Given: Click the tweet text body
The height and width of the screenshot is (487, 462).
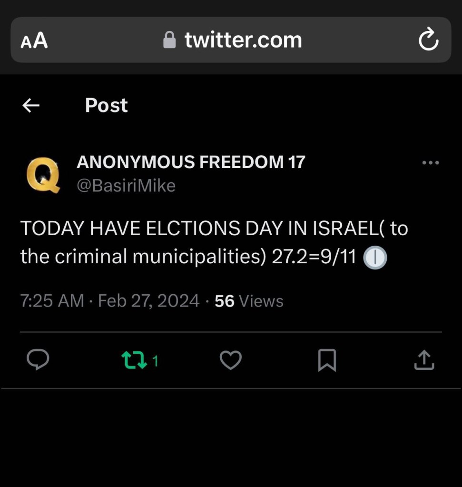Looking at the screenshot, I should 214,243.
